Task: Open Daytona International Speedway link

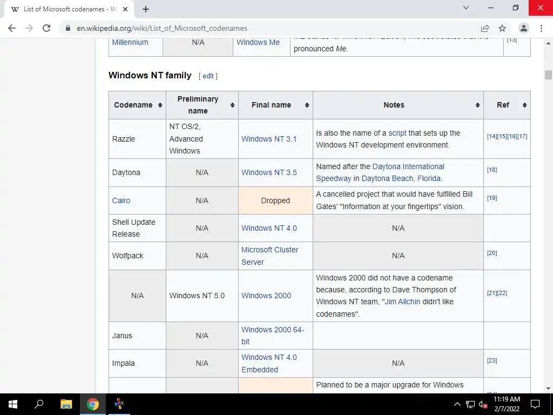Action: (380, 172)
